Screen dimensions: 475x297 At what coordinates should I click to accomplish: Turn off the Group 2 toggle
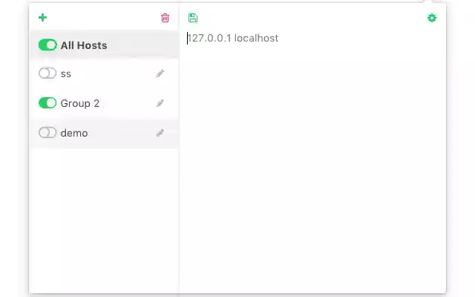[47, 103]
